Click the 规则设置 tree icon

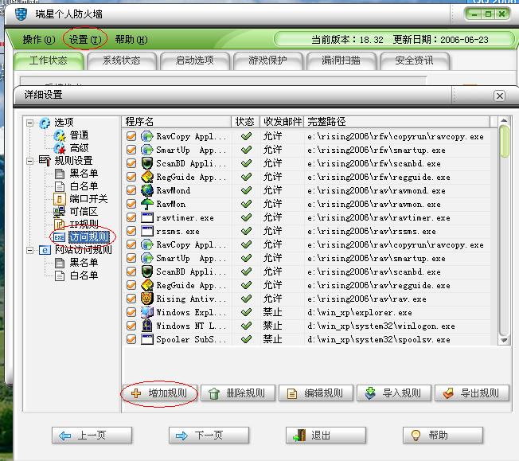click(45, 161)
